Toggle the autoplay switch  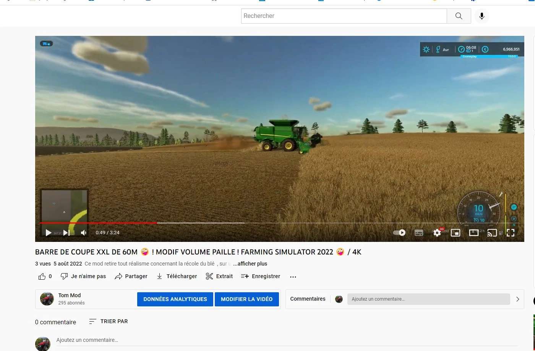399,233
